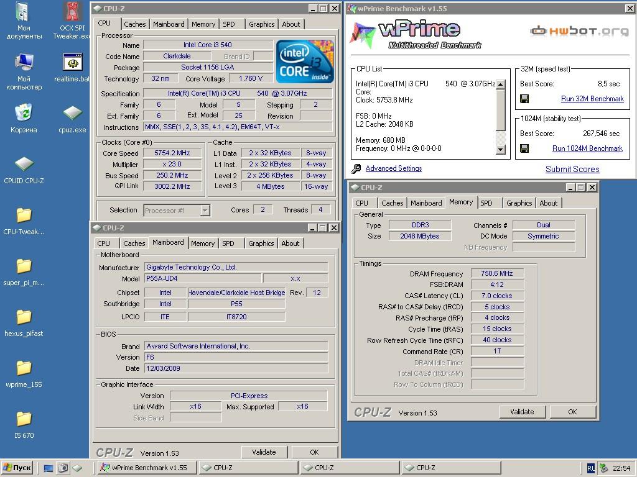Click the hwbot.org logo in wPrime
The image size is (637, 477).
tap(579, 31)
